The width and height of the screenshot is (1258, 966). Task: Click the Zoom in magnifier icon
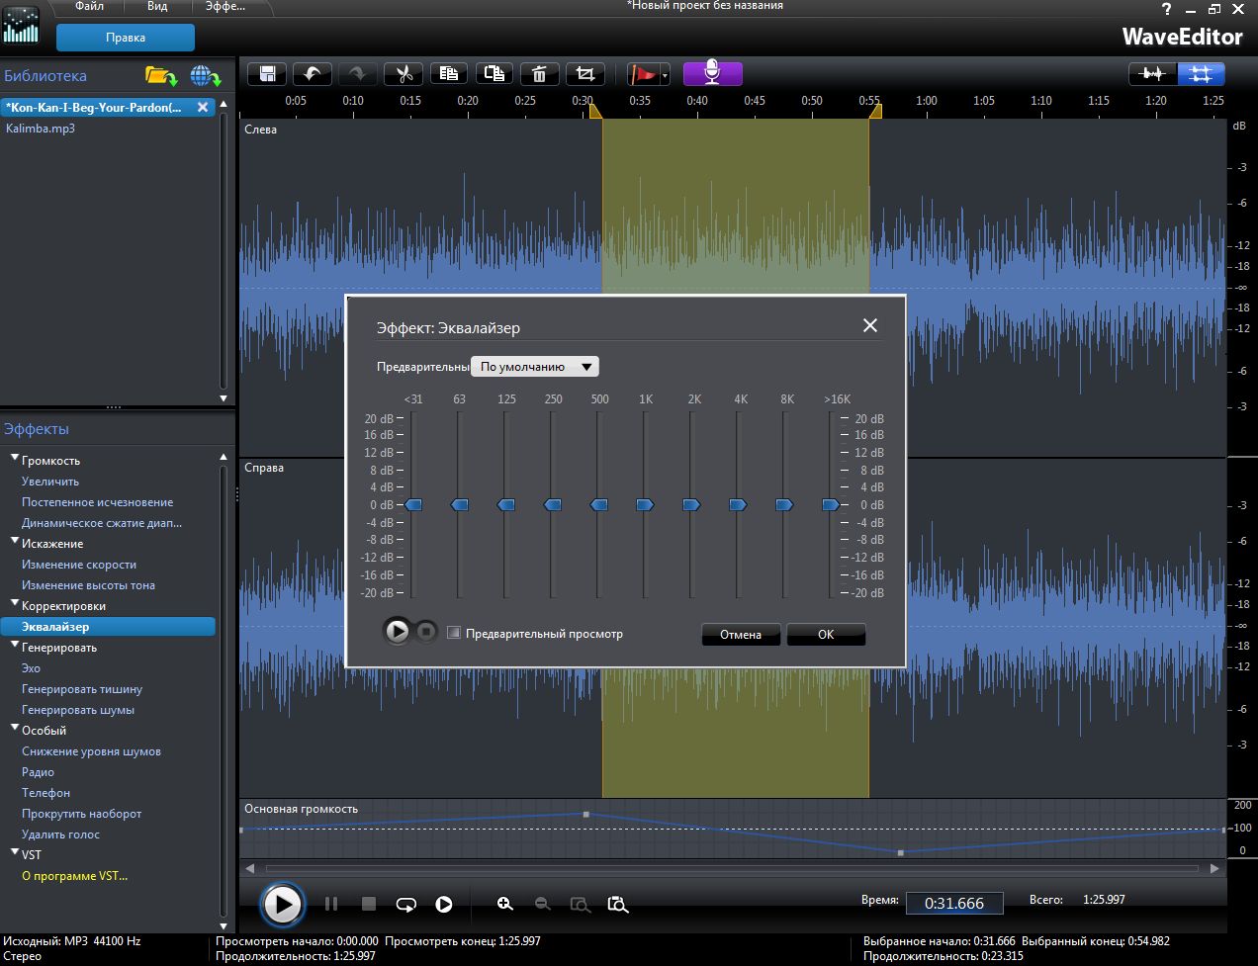coord(505,904)
